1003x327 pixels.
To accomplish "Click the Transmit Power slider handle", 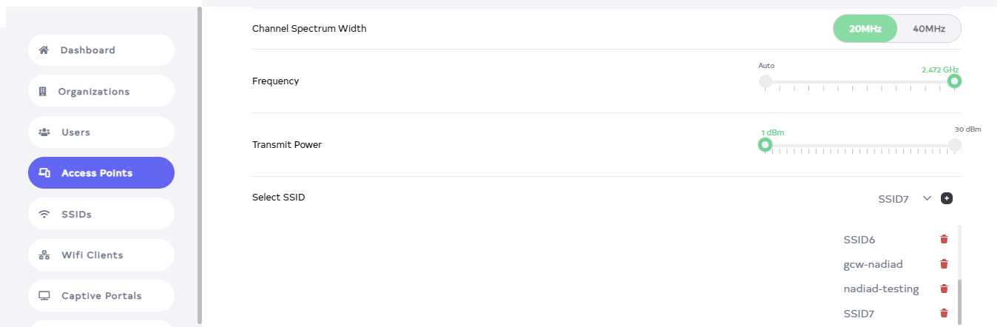I will pos(766,144).
